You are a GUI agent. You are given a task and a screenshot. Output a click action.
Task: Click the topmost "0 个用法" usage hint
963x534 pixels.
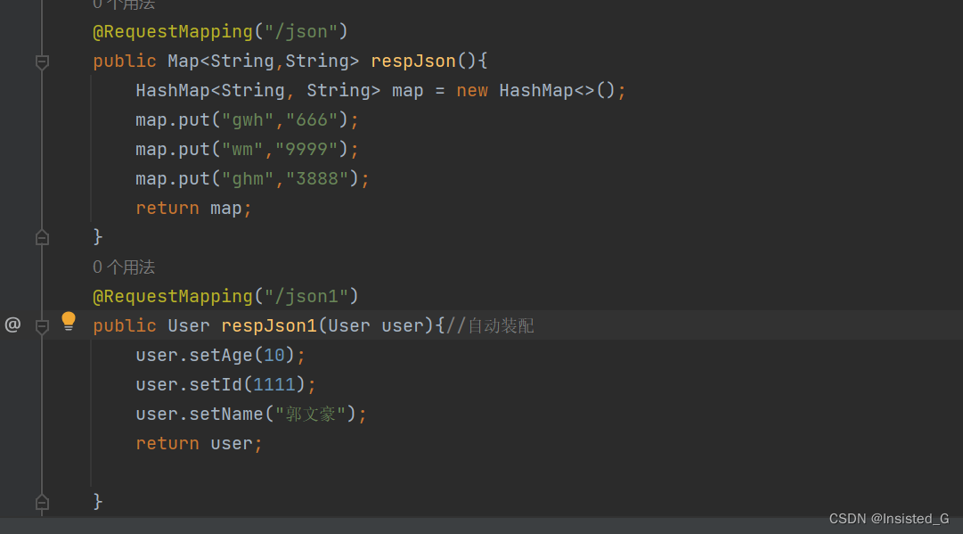pyautogui.click(x=123, y=5)
